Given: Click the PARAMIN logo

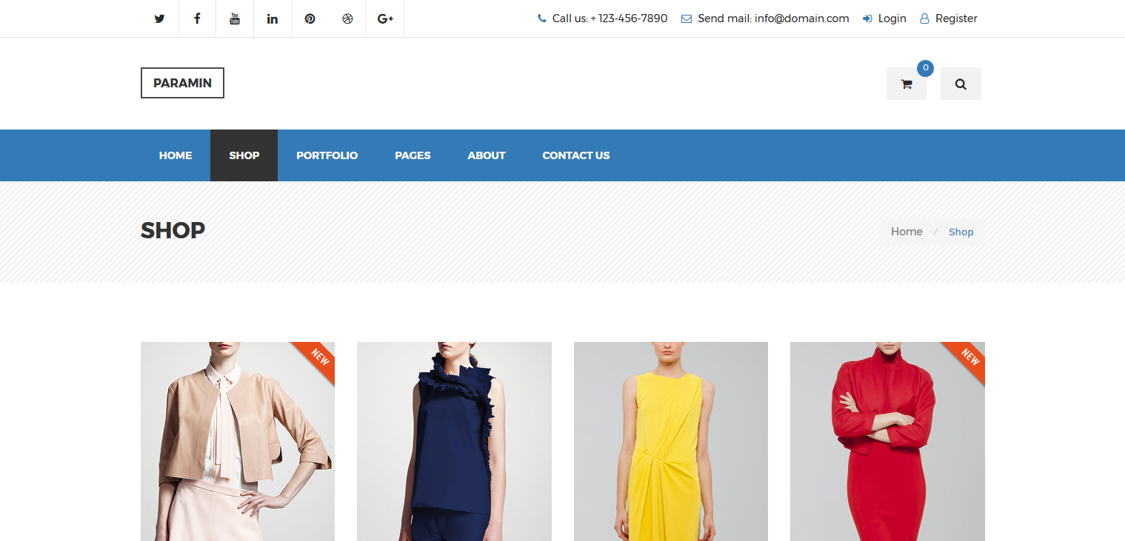Looking at the screenshot, I should (182, 83).
